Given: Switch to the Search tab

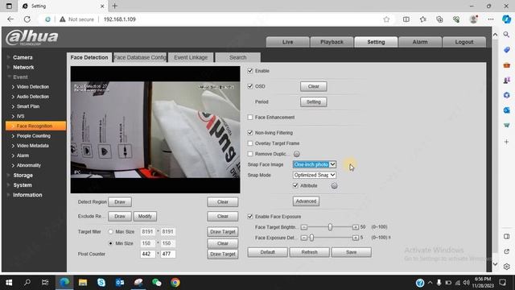Looking at the screenshot, I should point(238,57).
